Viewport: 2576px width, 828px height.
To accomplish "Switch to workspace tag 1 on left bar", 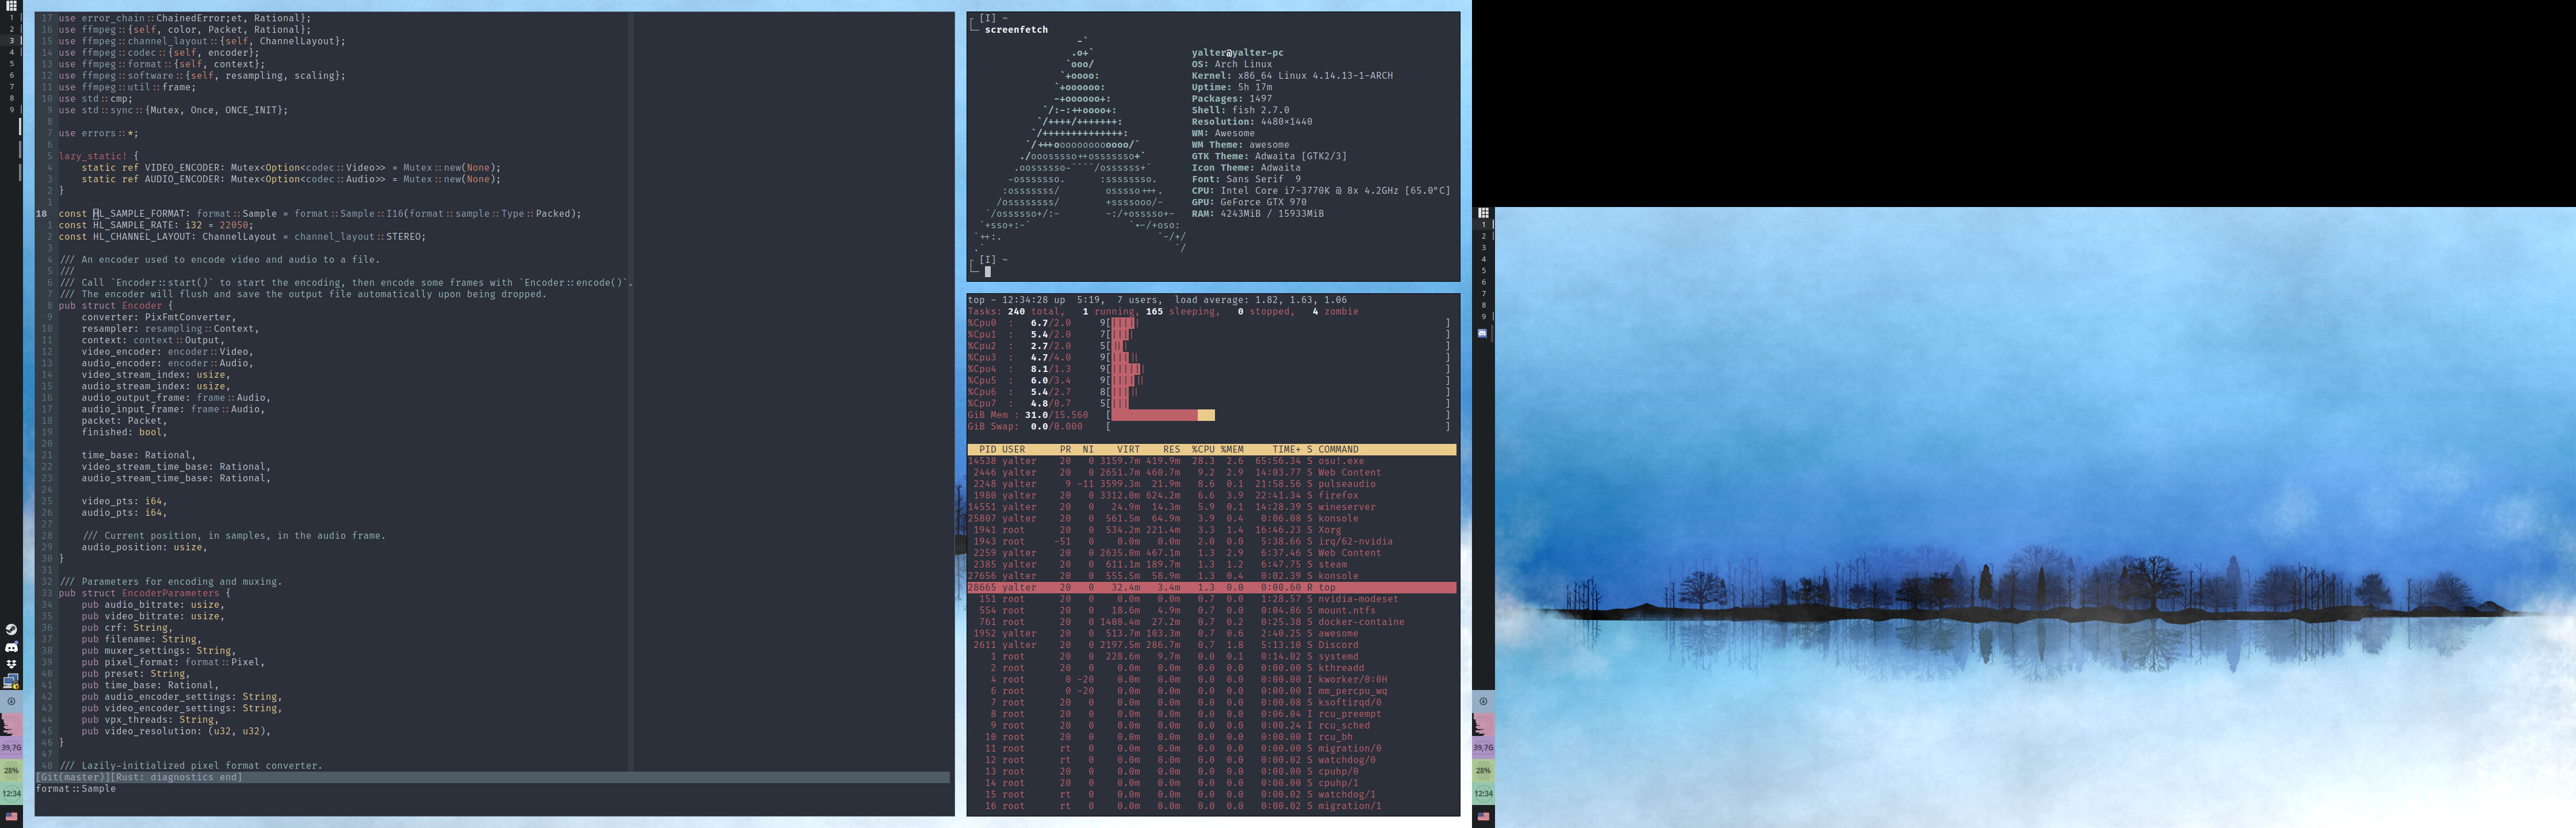I will coord(11,17).
